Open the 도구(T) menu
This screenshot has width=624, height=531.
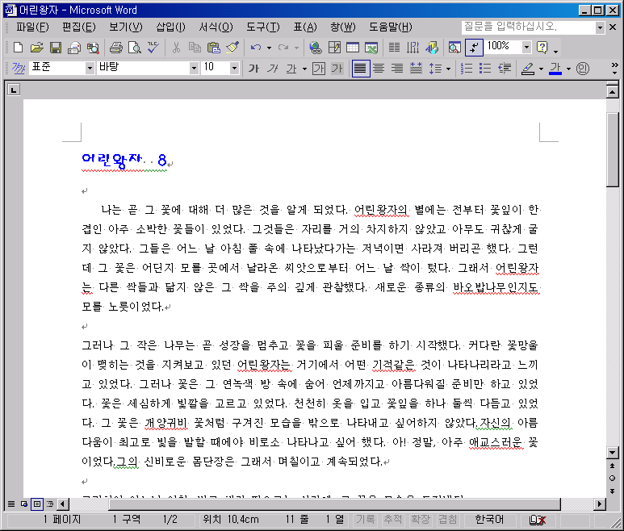tap(263, 27)
